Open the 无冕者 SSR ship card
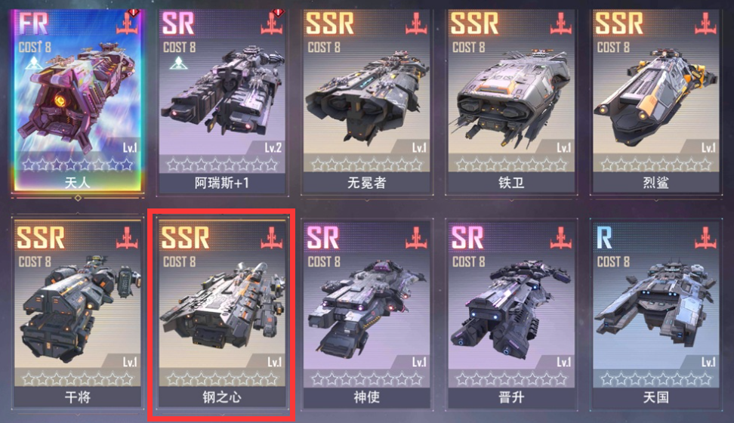This screenshot has width=734, height=423. tap(366, 102)
